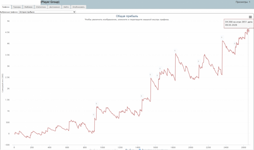Click the vertical USD axis title
Image resolution: width=254 pixels, height=150 pixels.
[x=3, y=83]
